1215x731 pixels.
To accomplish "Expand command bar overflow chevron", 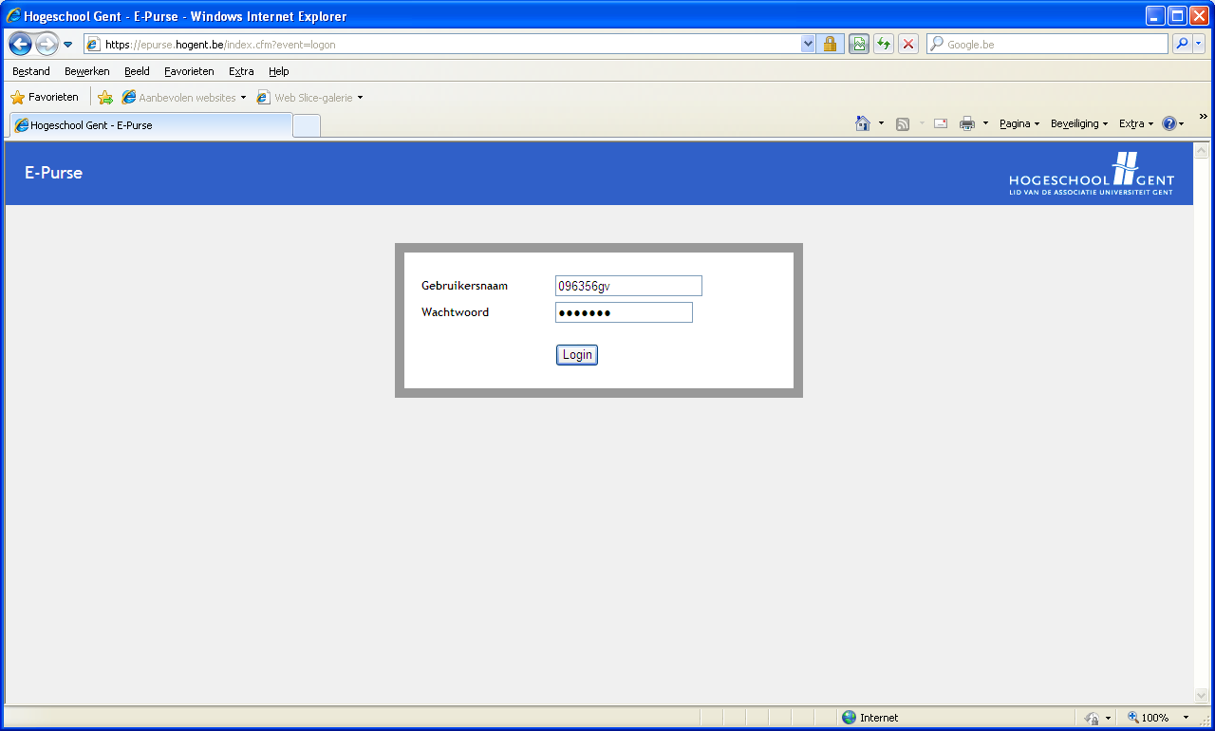I will (1204, 116).
